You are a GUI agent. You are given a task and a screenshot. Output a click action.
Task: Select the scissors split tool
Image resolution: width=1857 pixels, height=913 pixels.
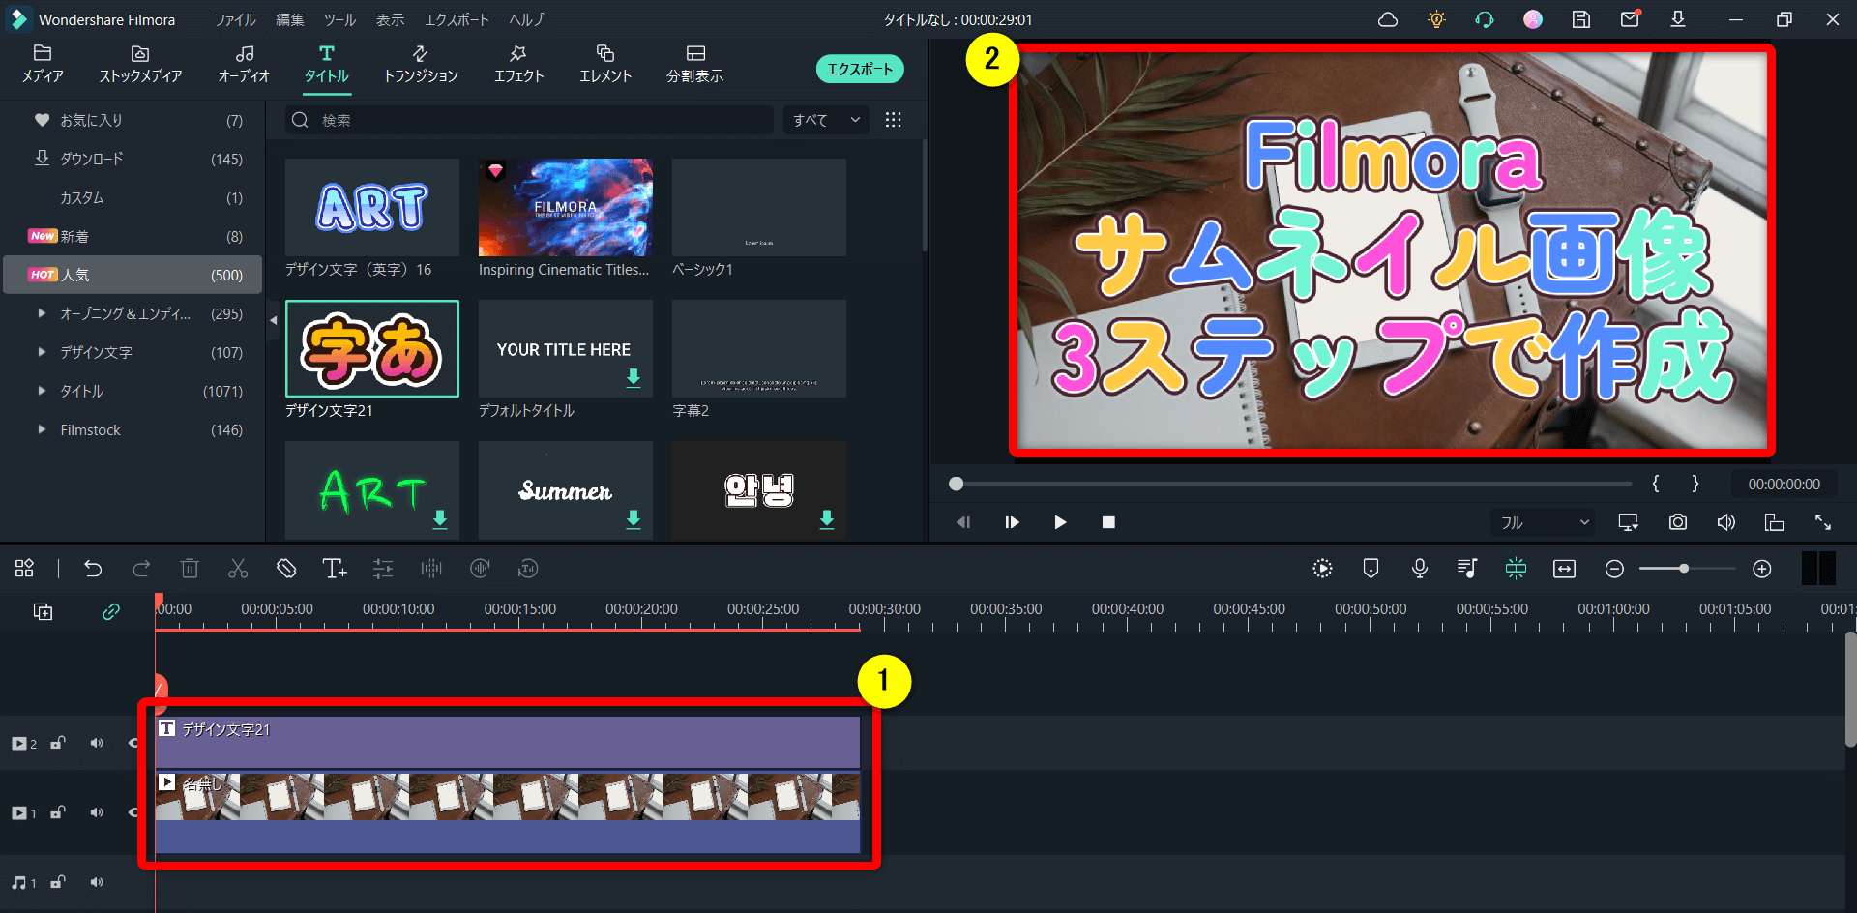tap(238, 569)
